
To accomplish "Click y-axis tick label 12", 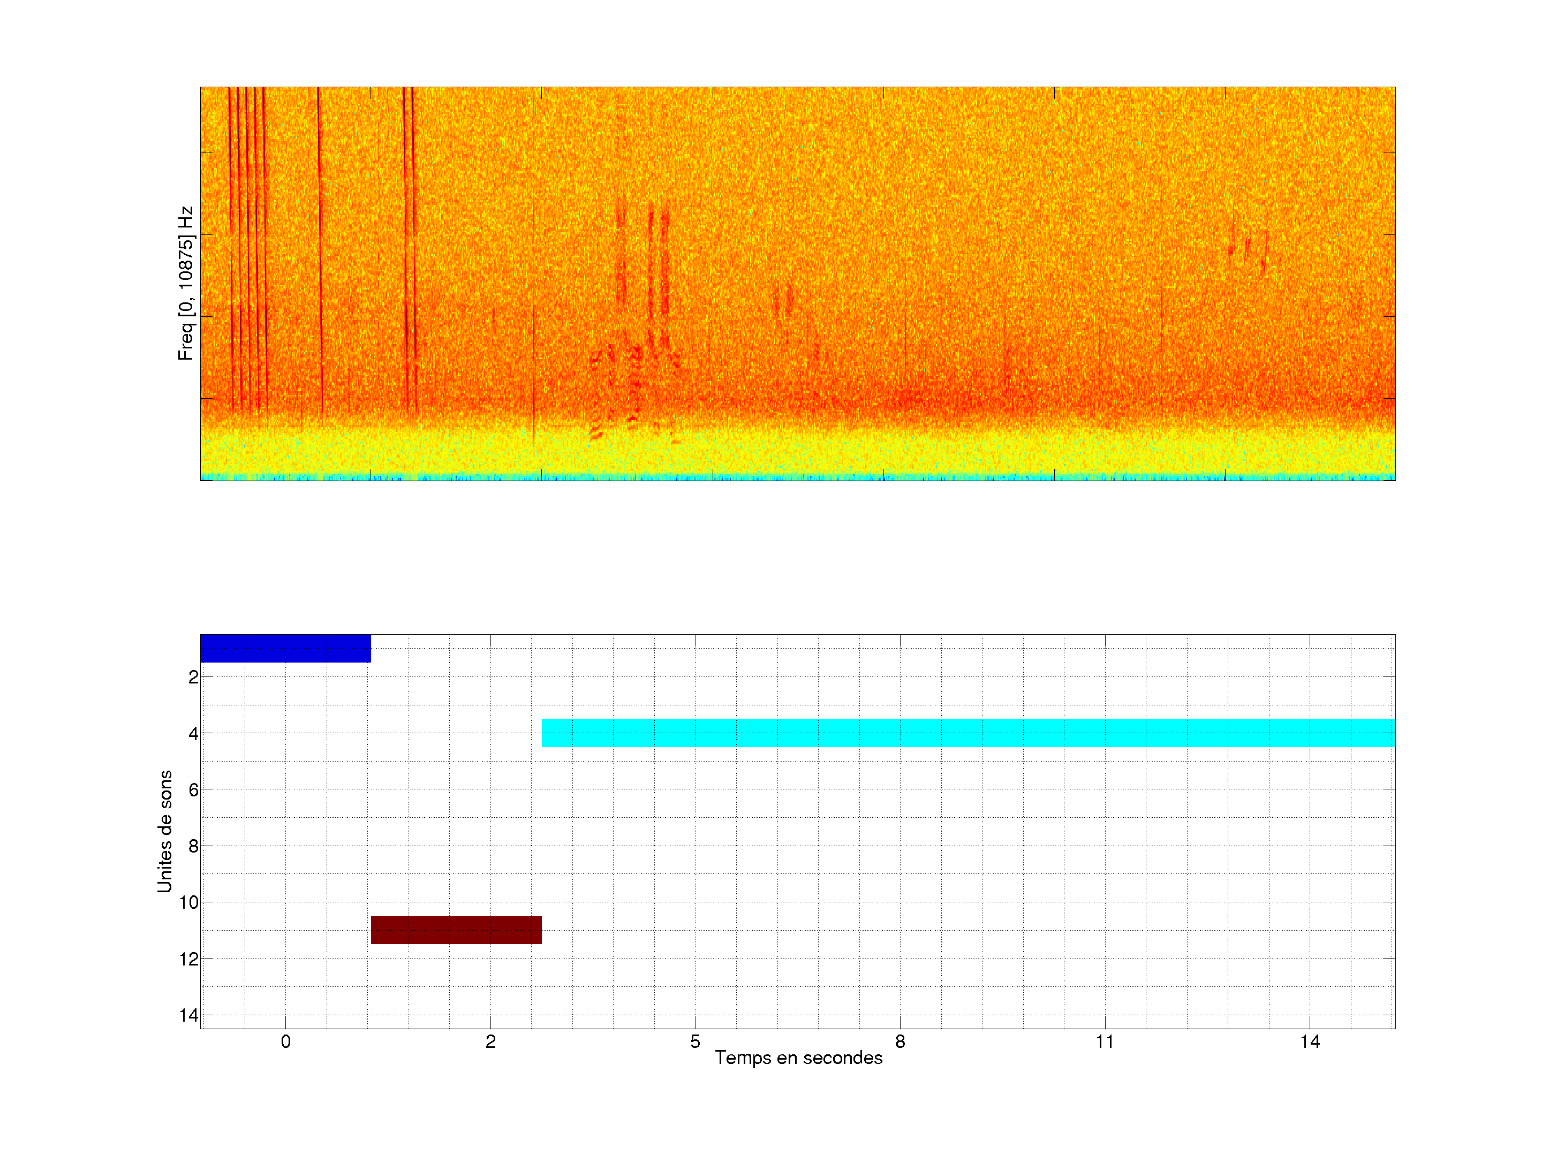I will tap(188, 959).
